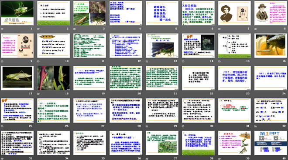The height and width of the screenshot is (160, 288).
Task: Select slide 23 with large blue text
Action: [235, 78]
